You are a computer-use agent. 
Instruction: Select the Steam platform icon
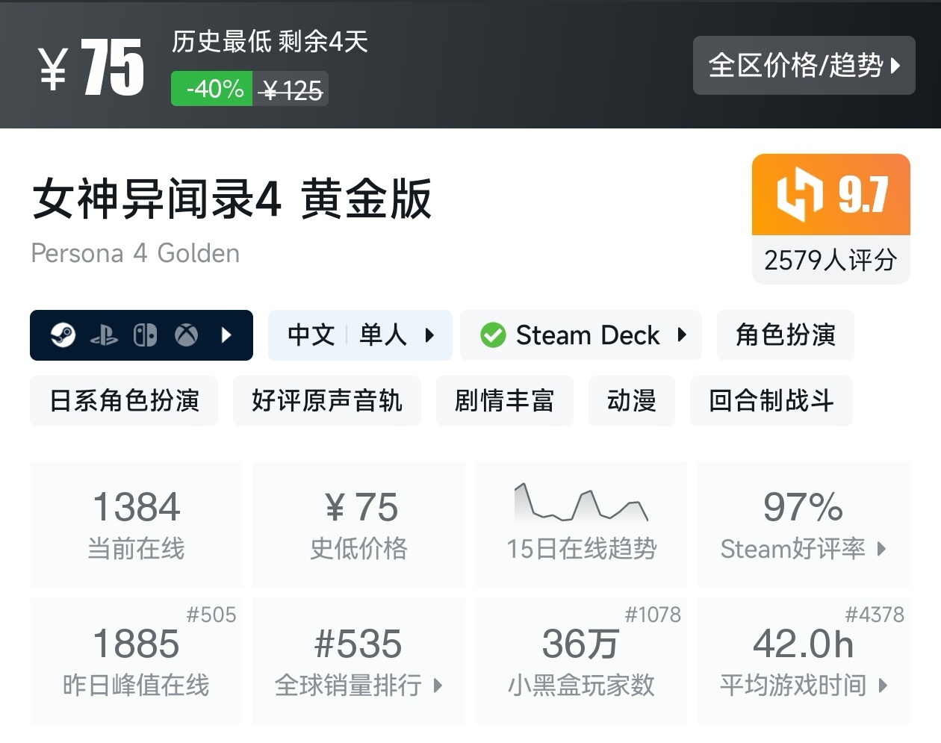(x=63, y=335)
